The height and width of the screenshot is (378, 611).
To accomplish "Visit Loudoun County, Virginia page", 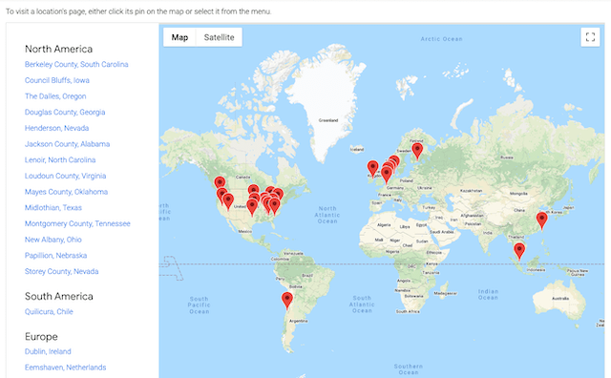I will 65,176.
